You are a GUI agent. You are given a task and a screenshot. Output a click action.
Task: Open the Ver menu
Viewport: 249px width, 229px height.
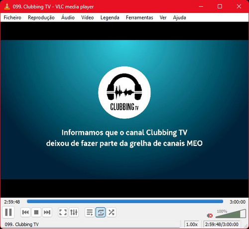tap(163, 17)
